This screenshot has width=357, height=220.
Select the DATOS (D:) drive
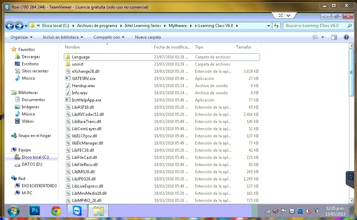[x=32, y=164]
